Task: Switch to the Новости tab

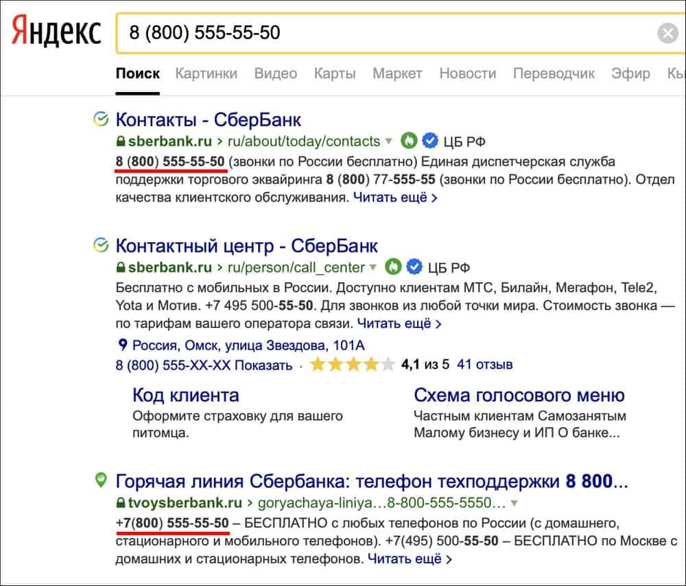Action: (468, 73)
